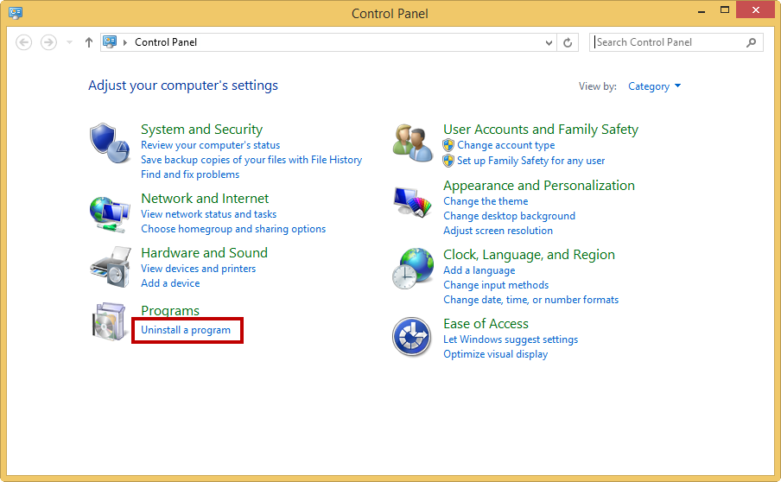
Task: Minimize the Control Panel window
Action: point(702,10)
